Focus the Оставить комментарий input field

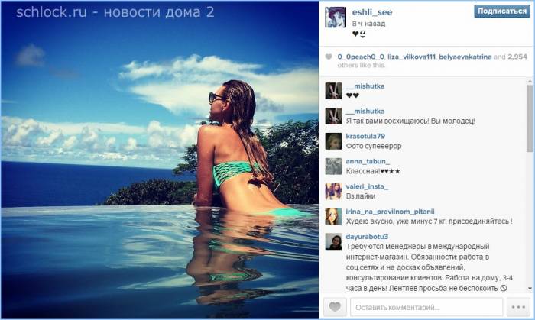coord(426,307)
